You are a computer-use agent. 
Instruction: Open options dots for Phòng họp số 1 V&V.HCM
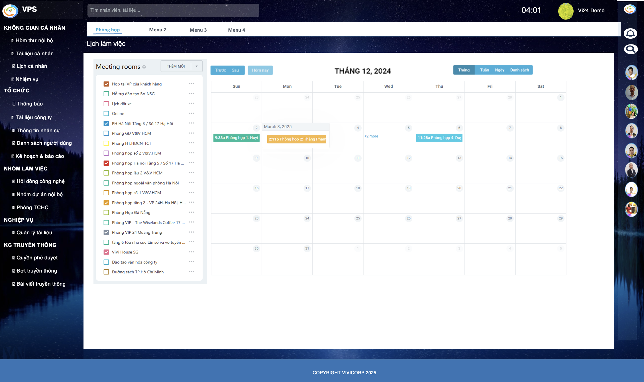click(x=191, y=192)
